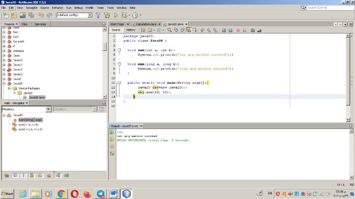The width and height of the screenshot is (355, 199).
Task: Open the Source menu
Action: pos(45,8)
